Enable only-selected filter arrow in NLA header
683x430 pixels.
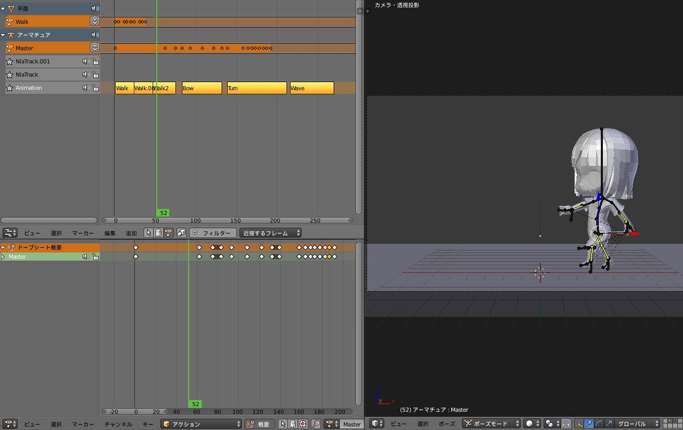coord(149,233)
